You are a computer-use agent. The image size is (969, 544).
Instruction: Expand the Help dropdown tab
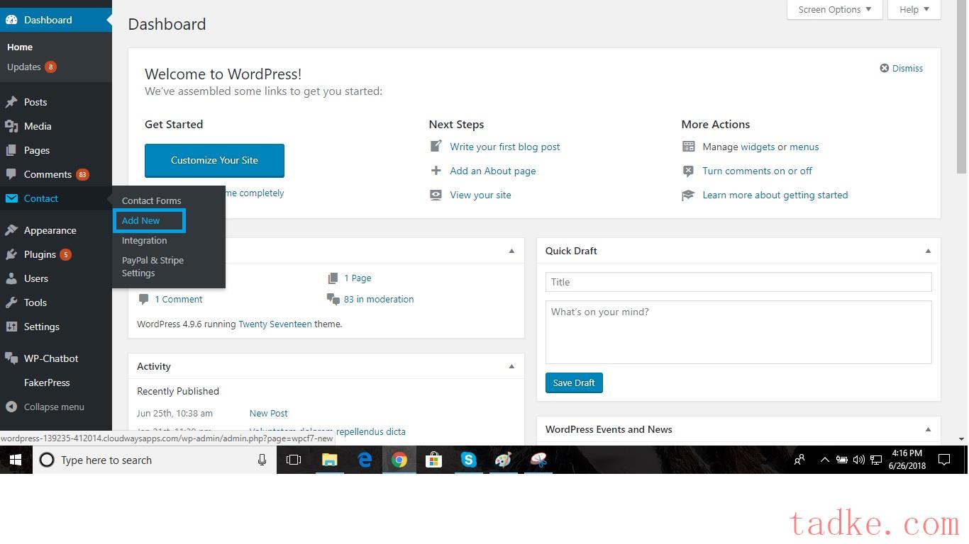pos(914,10)
